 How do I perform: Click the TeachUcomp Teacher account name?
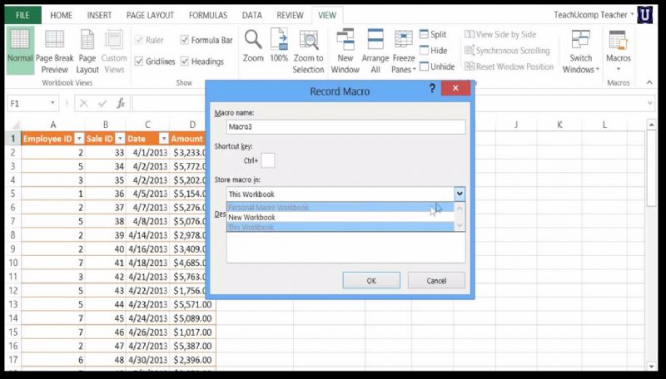point(591,15)
